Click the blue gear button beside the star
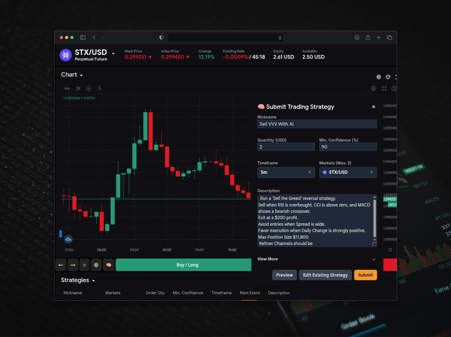 pyautogui.click(x=96, y=265)
